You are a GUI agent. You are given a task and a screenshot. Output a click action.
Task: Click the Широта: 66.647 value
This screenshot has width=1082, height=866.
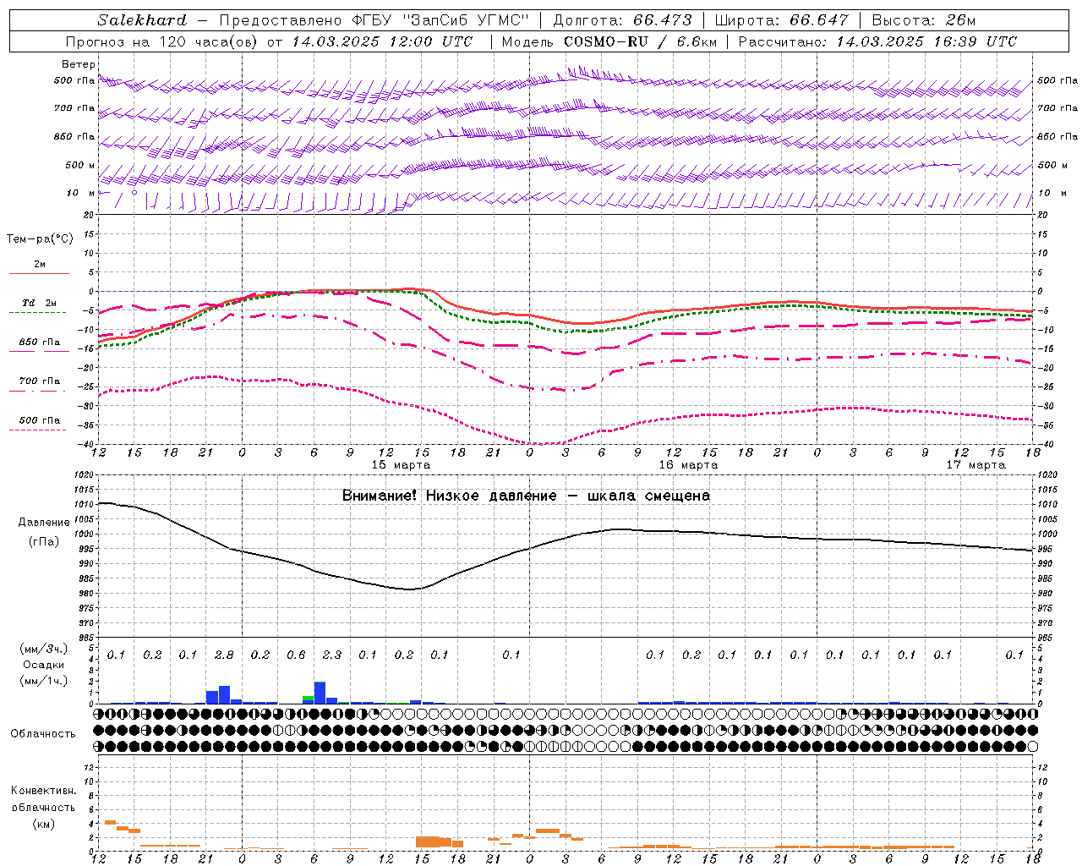click(782, 20)
